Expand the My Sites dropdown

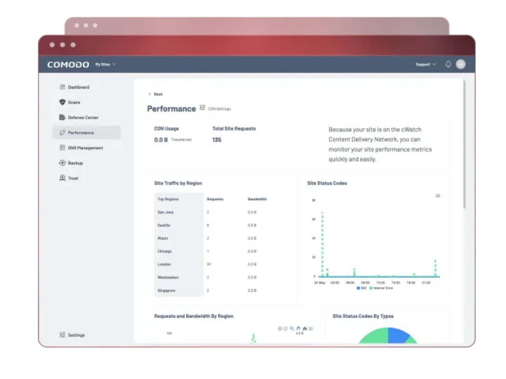105,64
